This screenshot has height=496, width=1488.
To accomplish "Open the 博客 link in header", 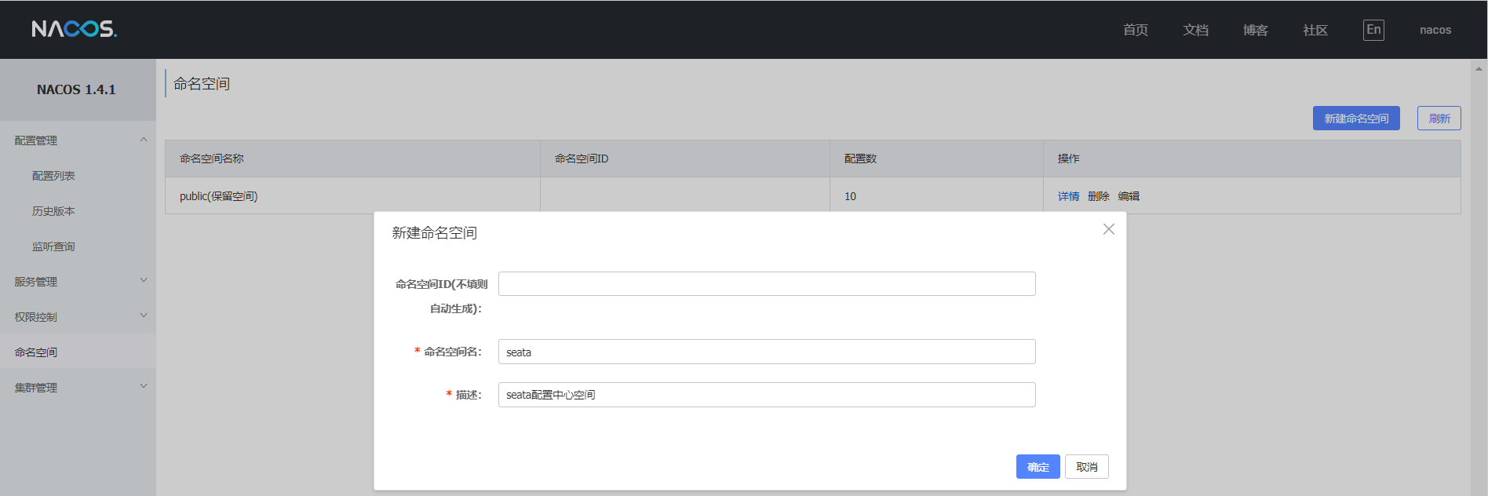I will [1255, 30].
